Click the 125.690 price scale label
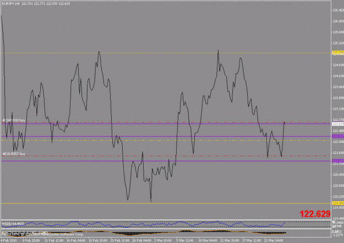This screenshot has height=243, width=344. click(338, 32)
